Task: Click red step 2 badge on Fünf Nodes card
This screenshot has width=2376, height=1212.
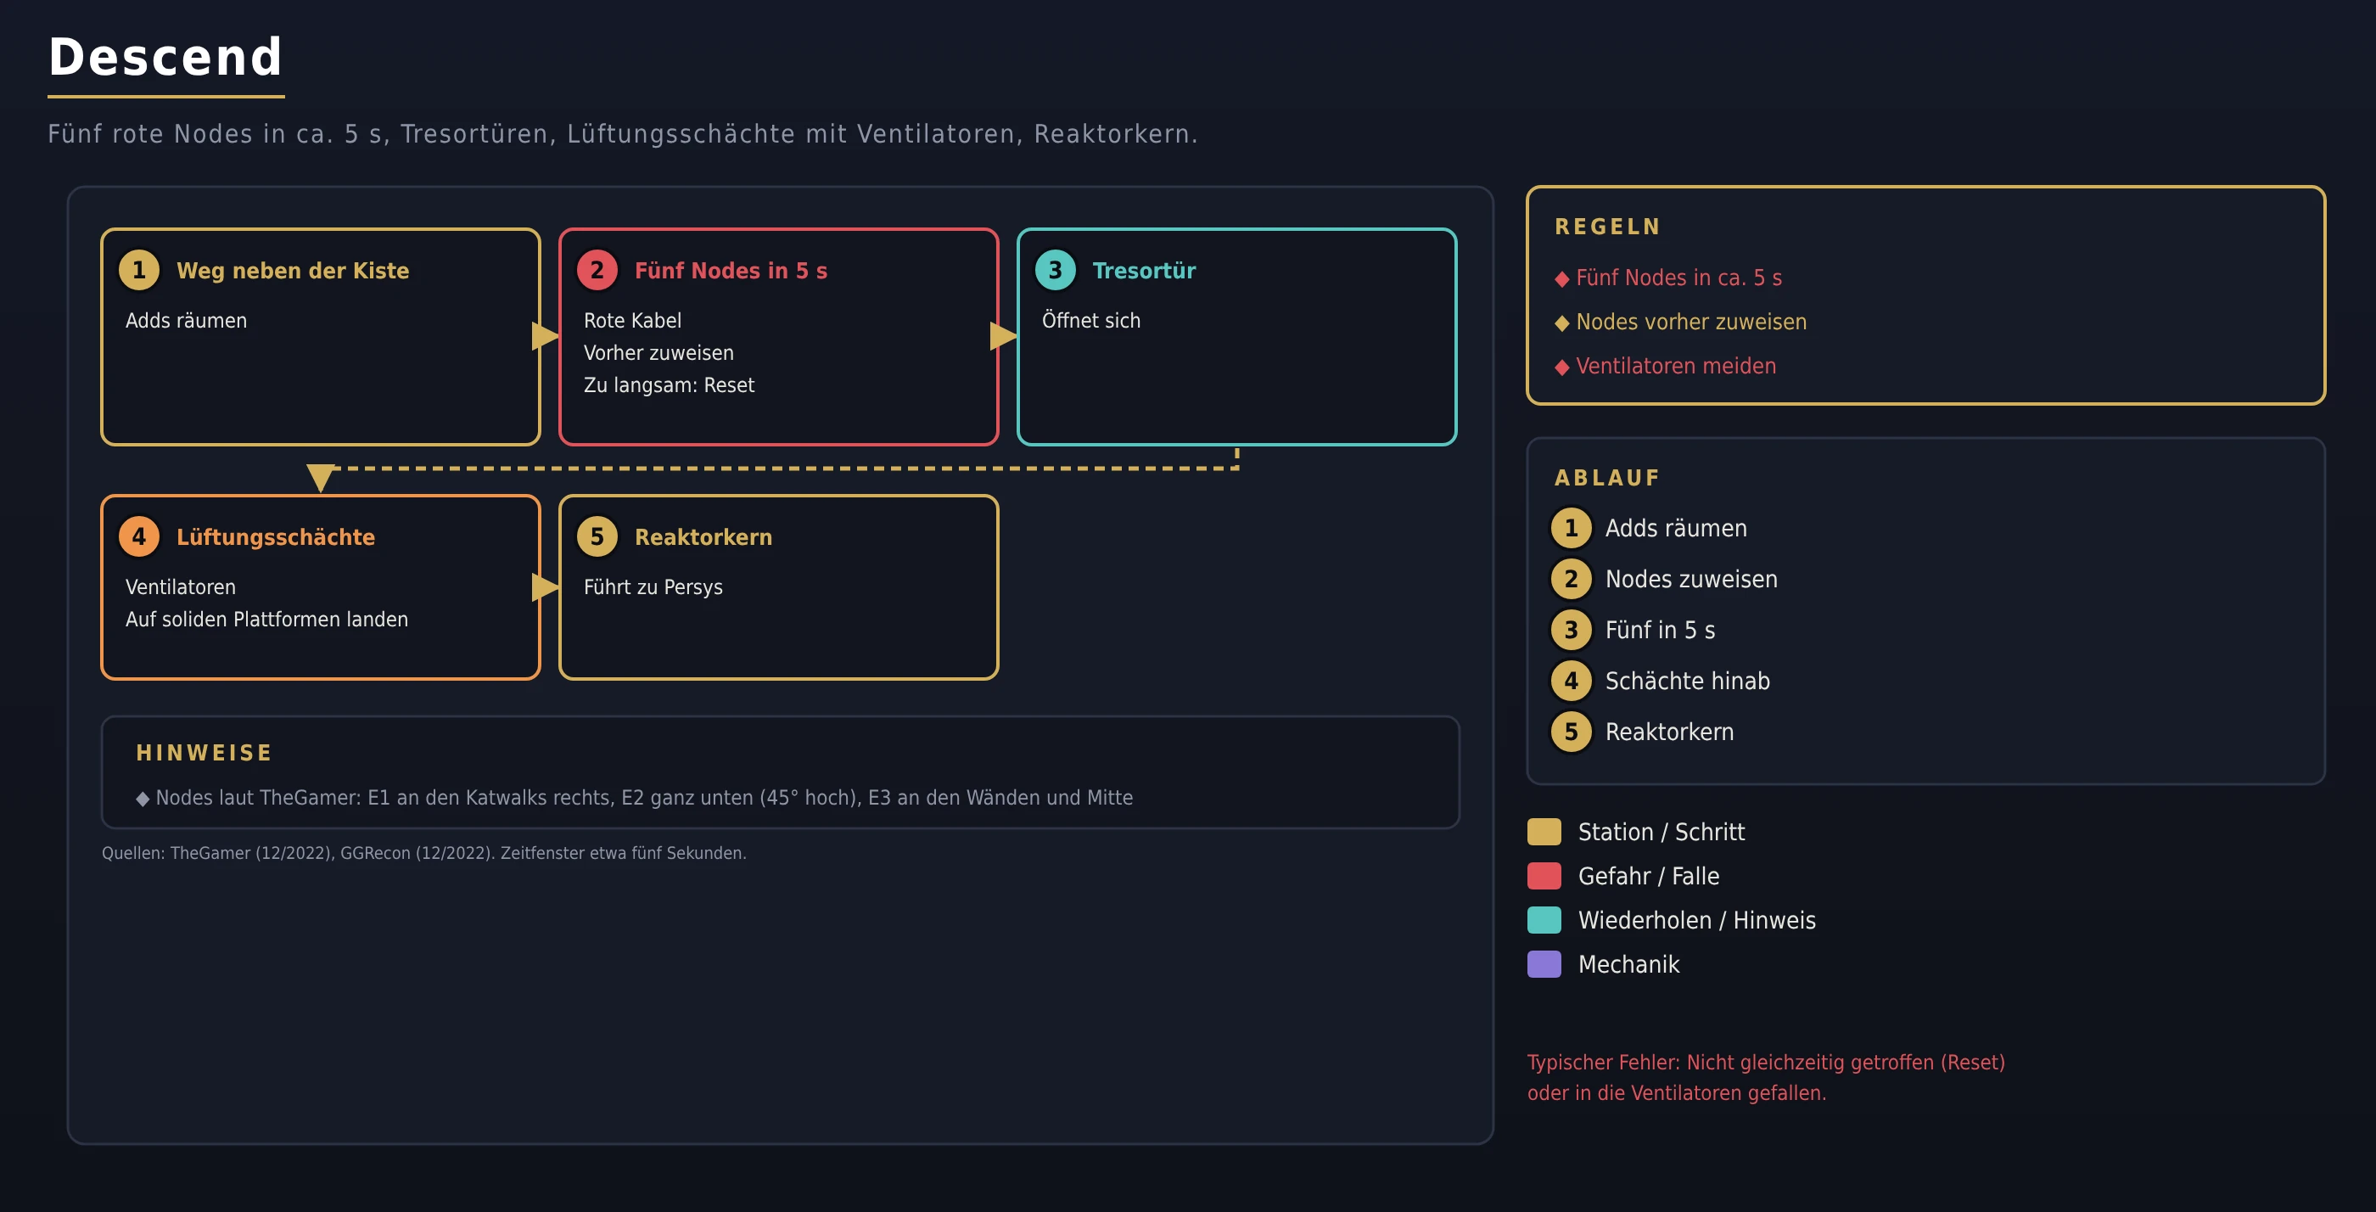Action: point(597,270)
